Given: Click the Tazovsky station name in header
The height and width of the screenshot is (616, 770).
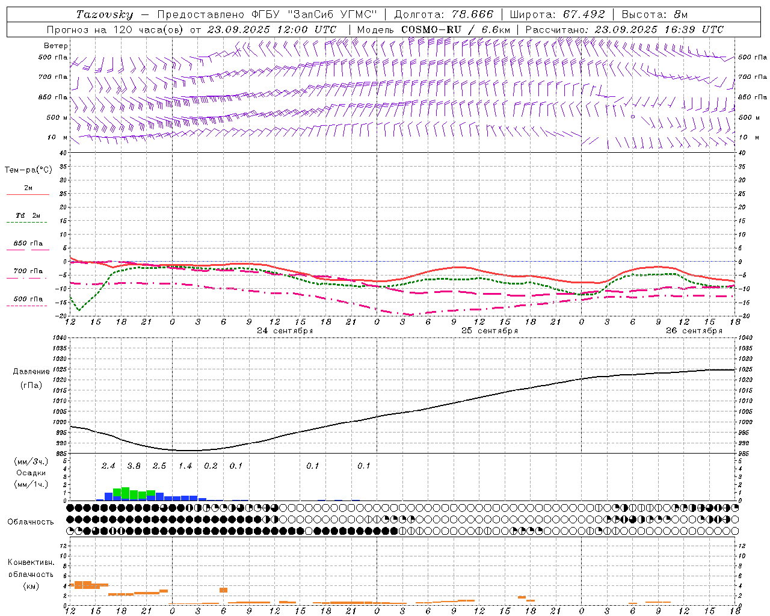Looking at the screenshot, I should click(105, 14).
